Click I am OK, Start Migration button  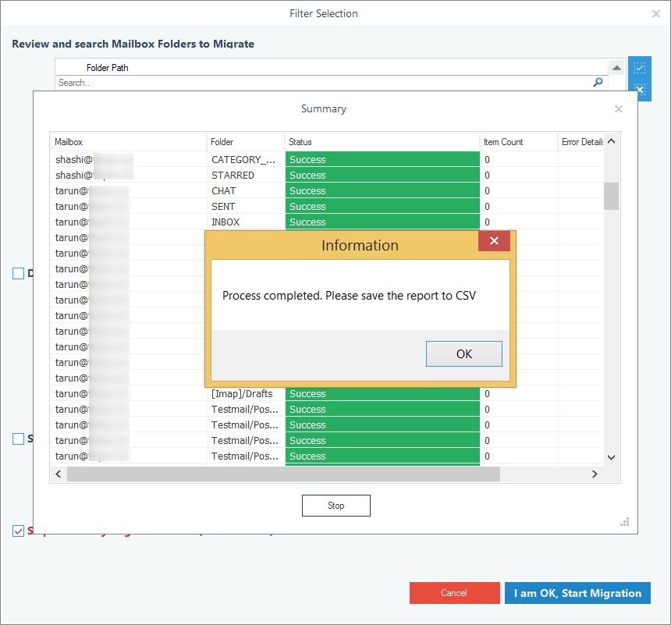point(577,593)
